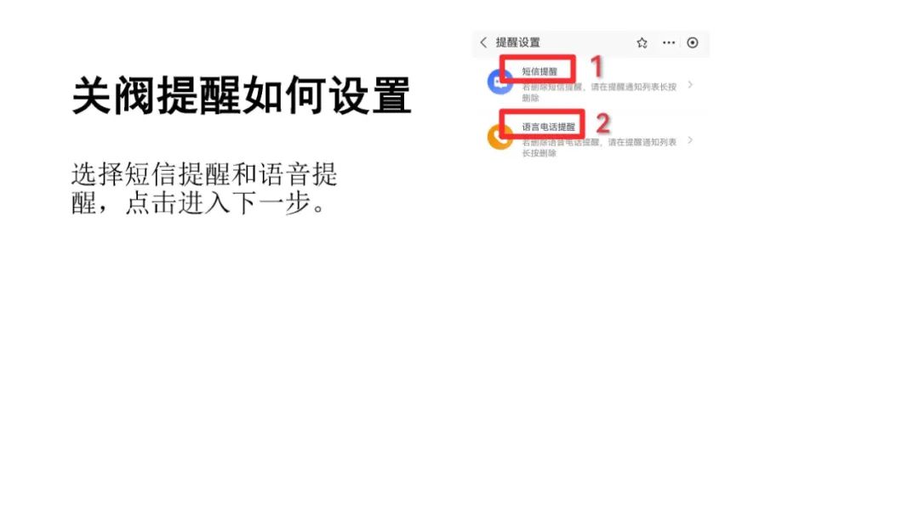Click the orange phone call icon

[x=499, y=137]
